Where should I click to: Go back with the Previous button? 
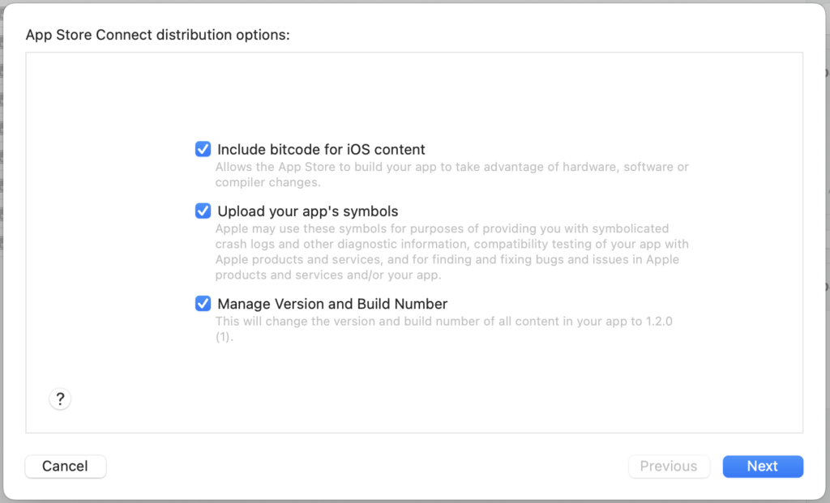669,466
